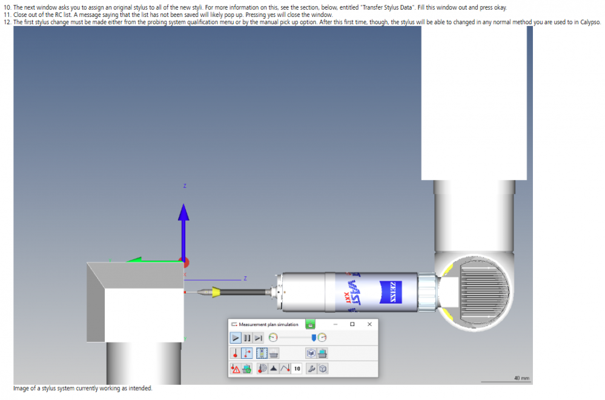The height and width of the screenshot is (400, 605).
Task: Click the collision check confirmation icon
Action: tap(247, 368)
